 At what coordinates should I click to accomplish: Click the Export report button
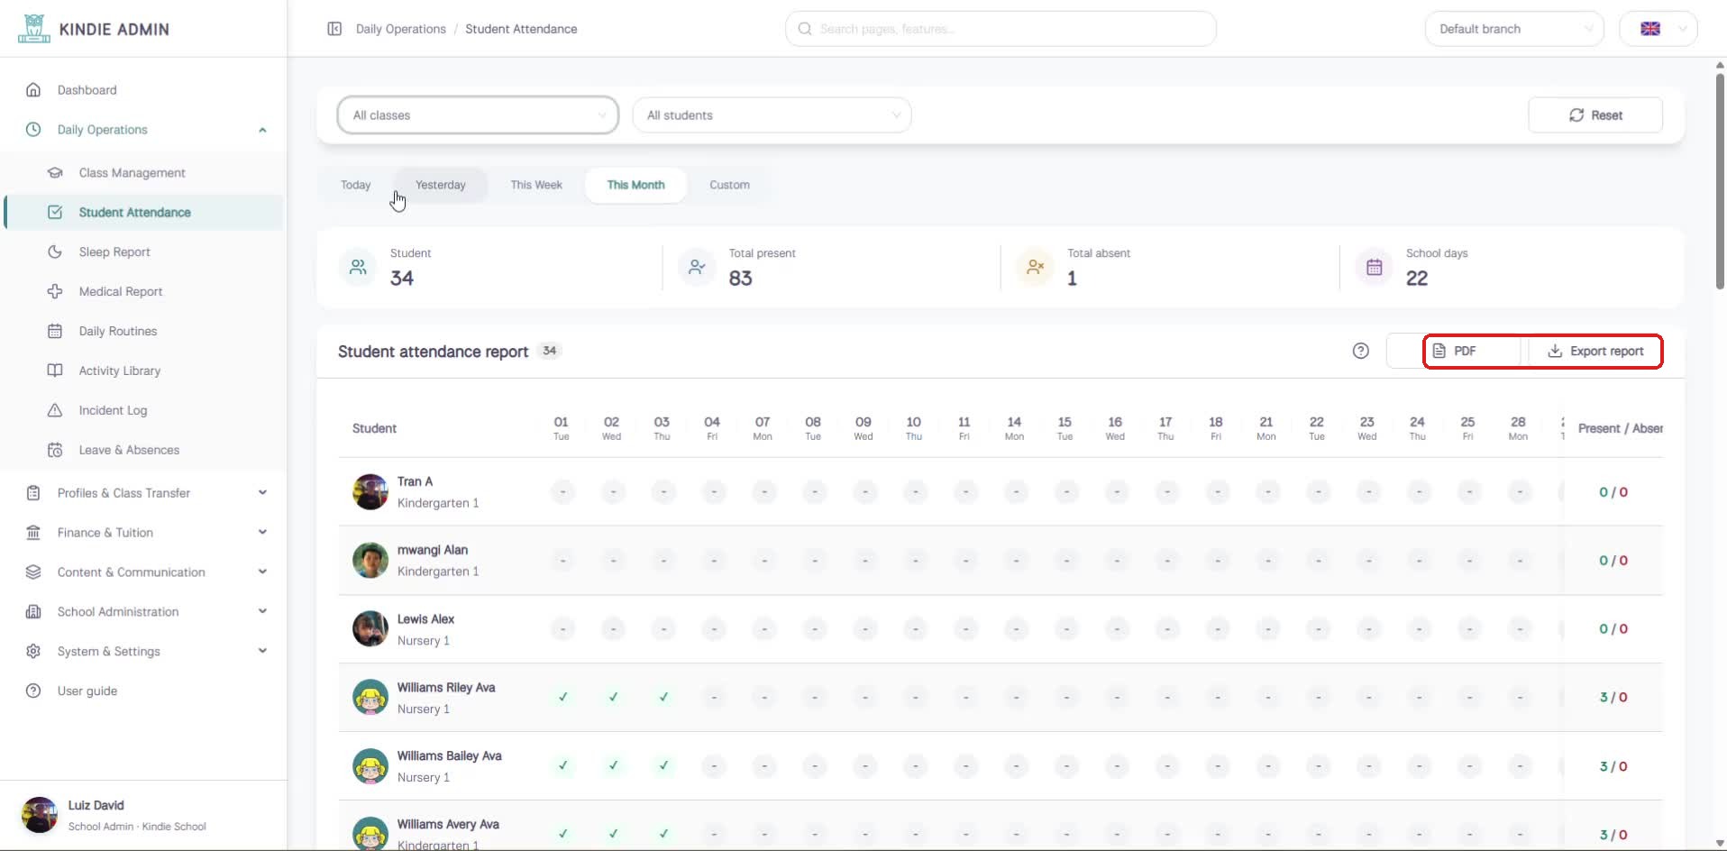click(x=1595, y=352)
